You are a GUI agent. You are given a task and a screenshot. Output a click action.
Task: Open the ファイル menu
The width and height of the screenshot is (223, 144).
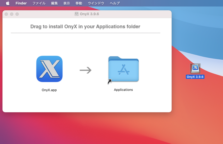click(39, 3)
